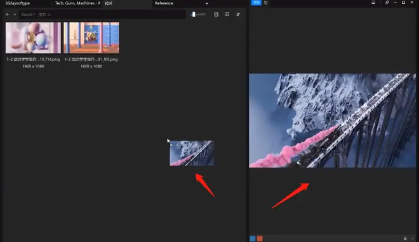Maximize the viewer window
The image size is (419, 242).
click(404, 3)
